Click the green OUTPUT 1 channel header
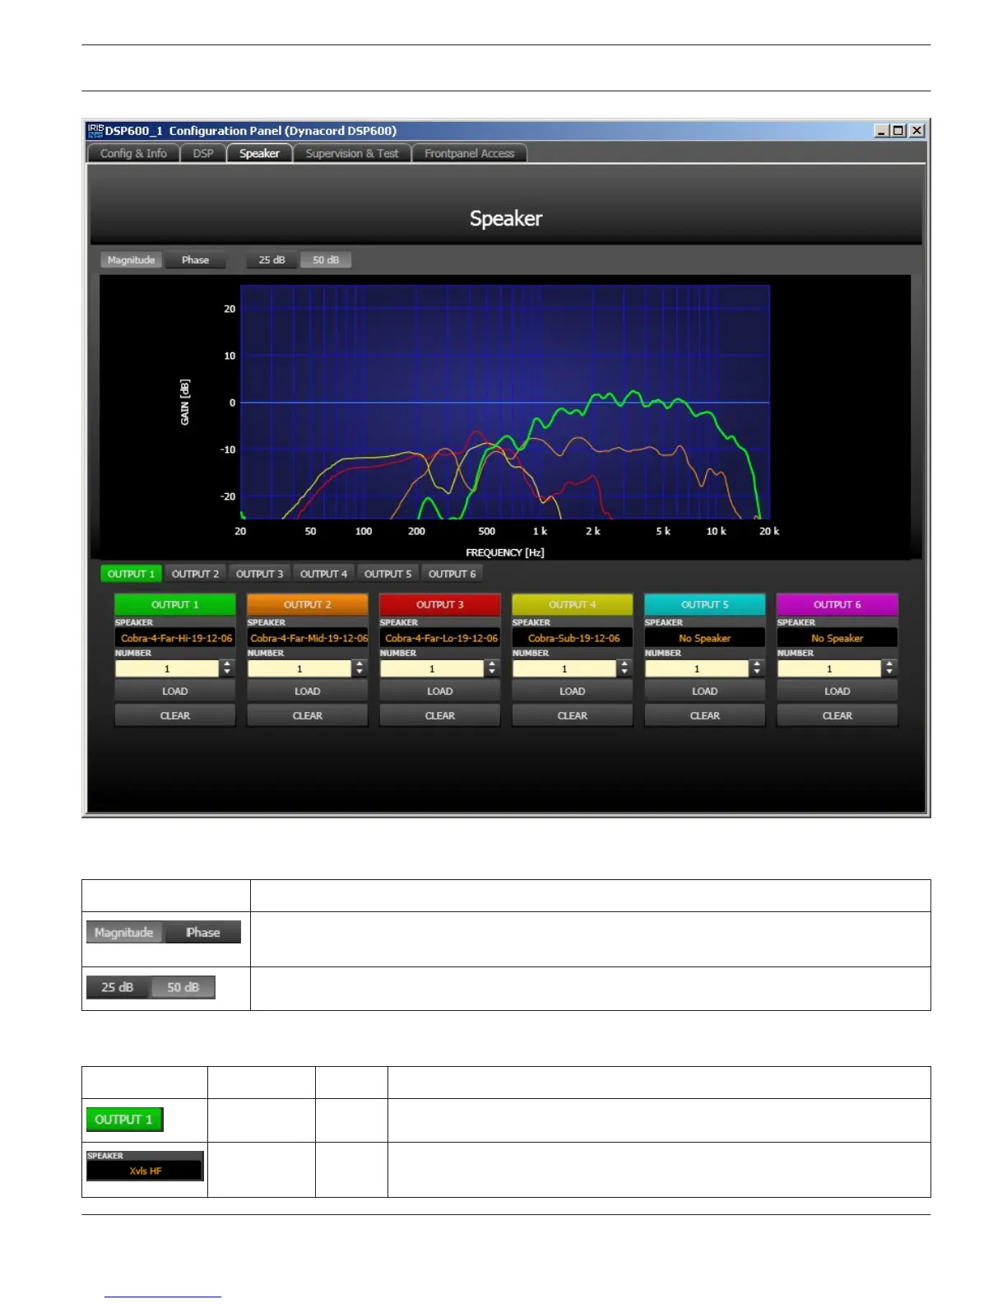Image resolution: width=1007 pixels, height=1304 pixels. (174, 604)
